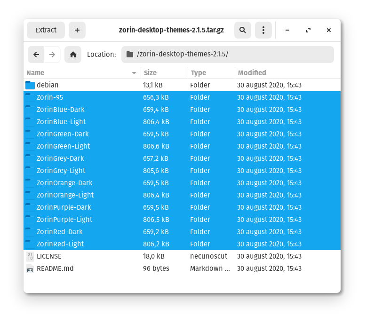Image resolution: width=366 pixels, height=323 pixels.
Task: Select the ZorinOrange-Dark folder icon
Action: [x=30, y=183]
